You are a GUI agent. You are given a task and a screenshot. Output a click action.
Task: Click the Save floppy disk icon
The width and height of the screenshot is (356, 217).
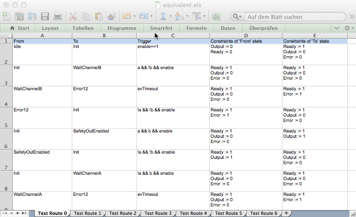[x=45, y=17]
